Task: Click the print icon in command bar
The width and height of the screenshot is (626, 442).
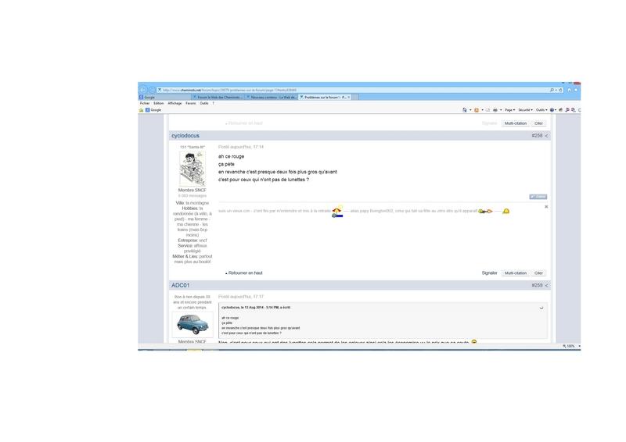Action: pos(495,110)
